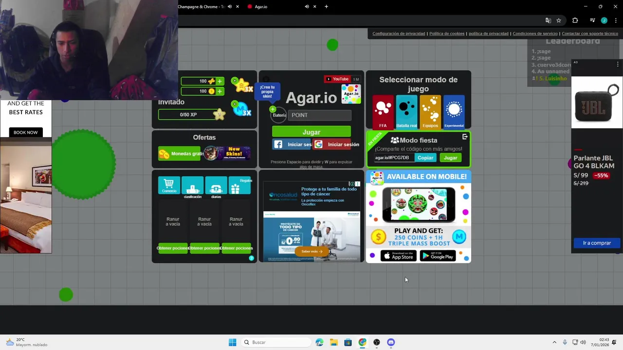
Task: Open the diarias daily quests icon
Action: click(216, 185)
